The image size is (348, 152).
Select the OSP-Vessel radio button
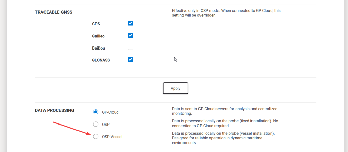pos(96,136)
